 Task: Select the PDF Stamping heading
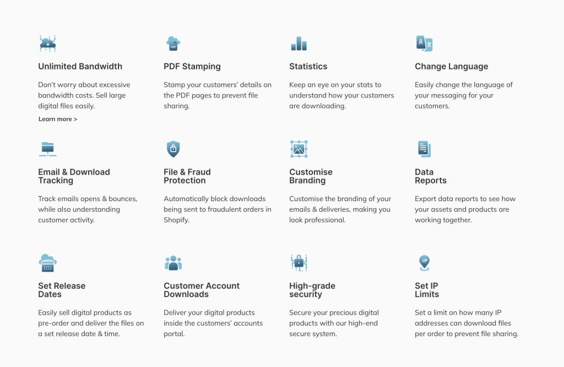[192, 67]
